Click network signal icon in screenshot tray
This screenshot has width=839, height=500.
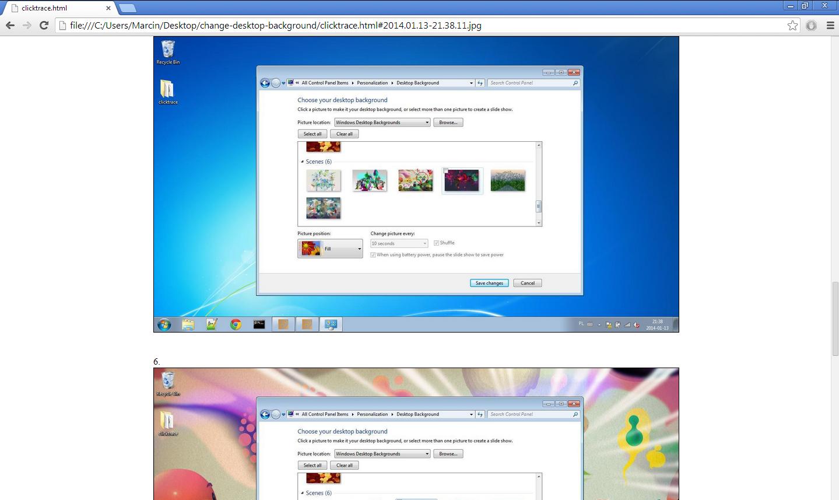pyautogui.click(x=627, y=325)
